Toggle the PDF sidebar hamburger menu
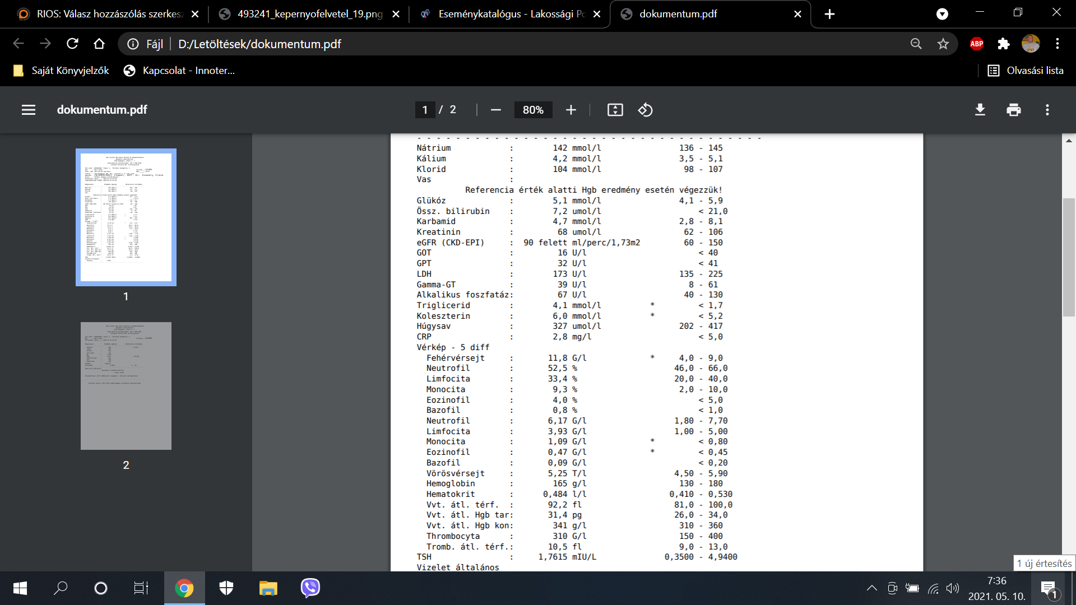Screen dimensions: 1076x605 pyautogui.click(x=29, y=110)
